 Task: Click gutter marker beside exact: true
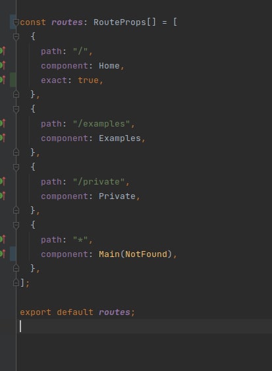tap(3, 80)
